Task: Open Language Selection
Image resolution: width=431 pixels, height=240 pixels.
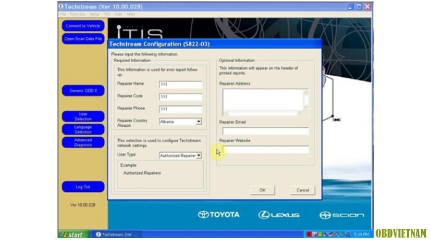Action: (83, 129)
